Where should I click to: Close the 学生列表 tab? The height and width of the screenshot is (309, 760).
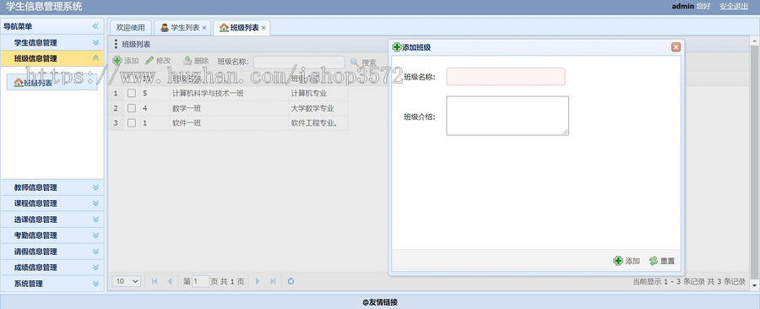[204, 28]
